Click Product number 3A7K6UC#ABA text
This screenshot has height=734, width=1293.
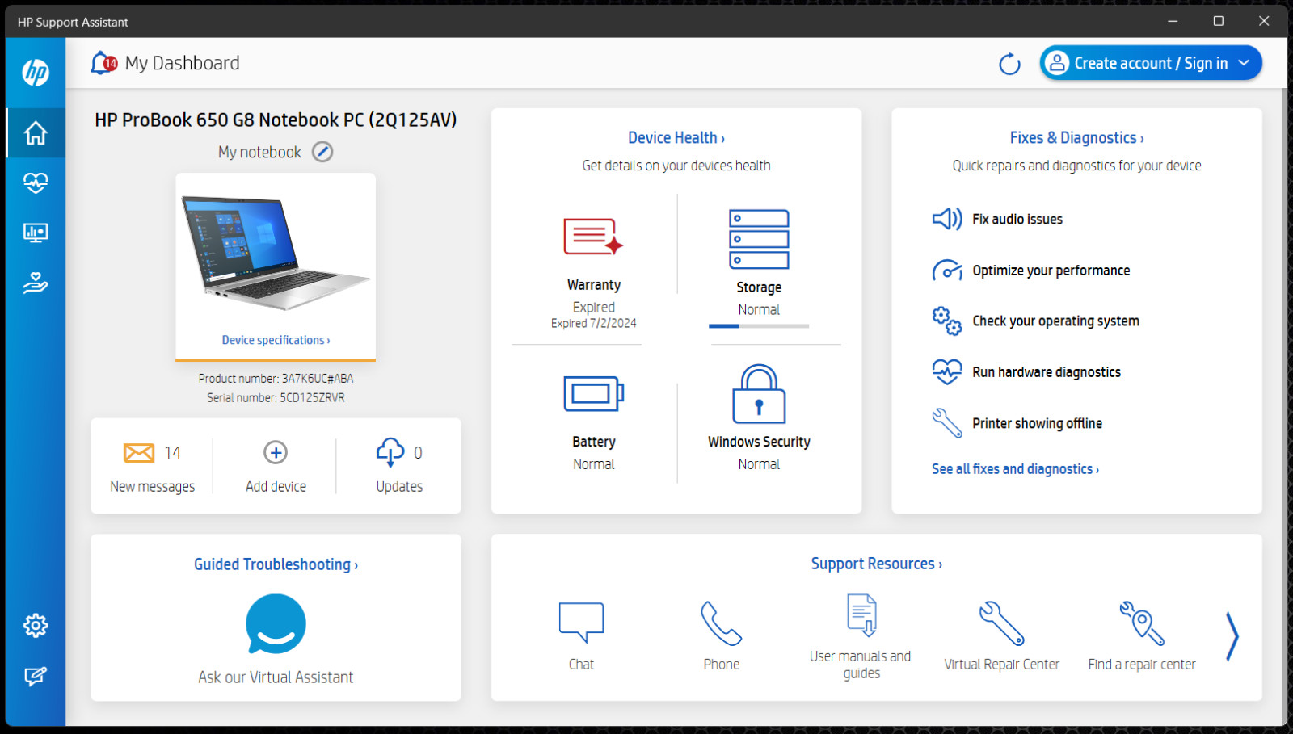[276, 378]
